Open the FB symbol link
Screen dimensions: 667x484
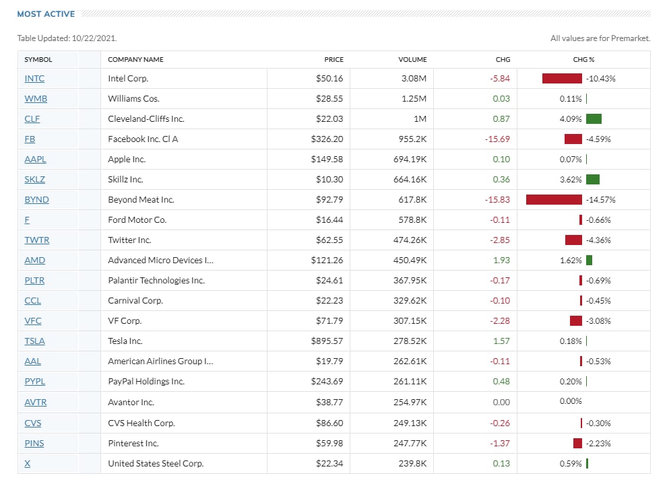(x=30, y=139)
